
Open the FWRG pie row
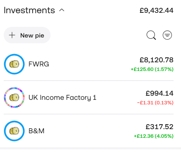[89, 64]
